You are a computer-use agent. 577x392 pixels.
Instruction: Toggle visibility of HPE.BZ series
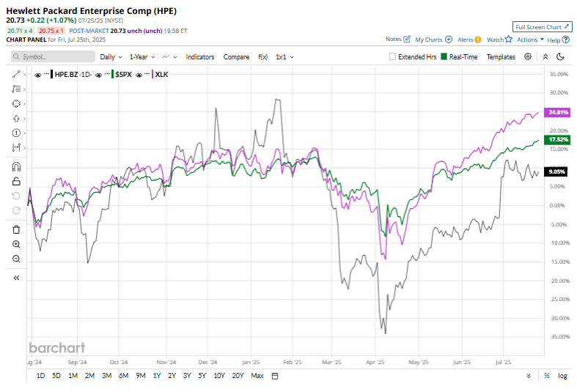37,75
